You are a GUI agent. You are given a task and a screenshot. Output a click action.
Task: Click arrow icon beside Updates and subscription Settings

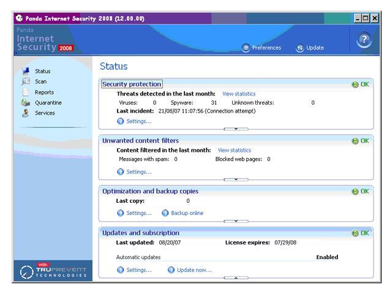[x=120, y=270]
